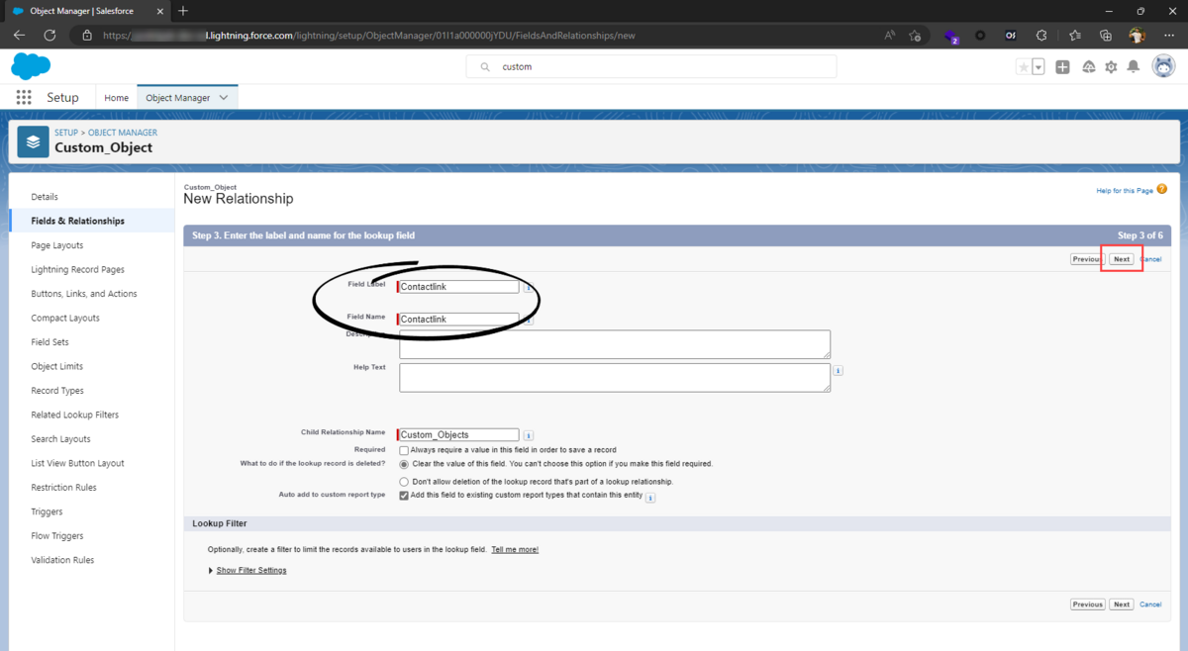
Task: Uncheck Add this field to custom report types
Action: point(404,496)
